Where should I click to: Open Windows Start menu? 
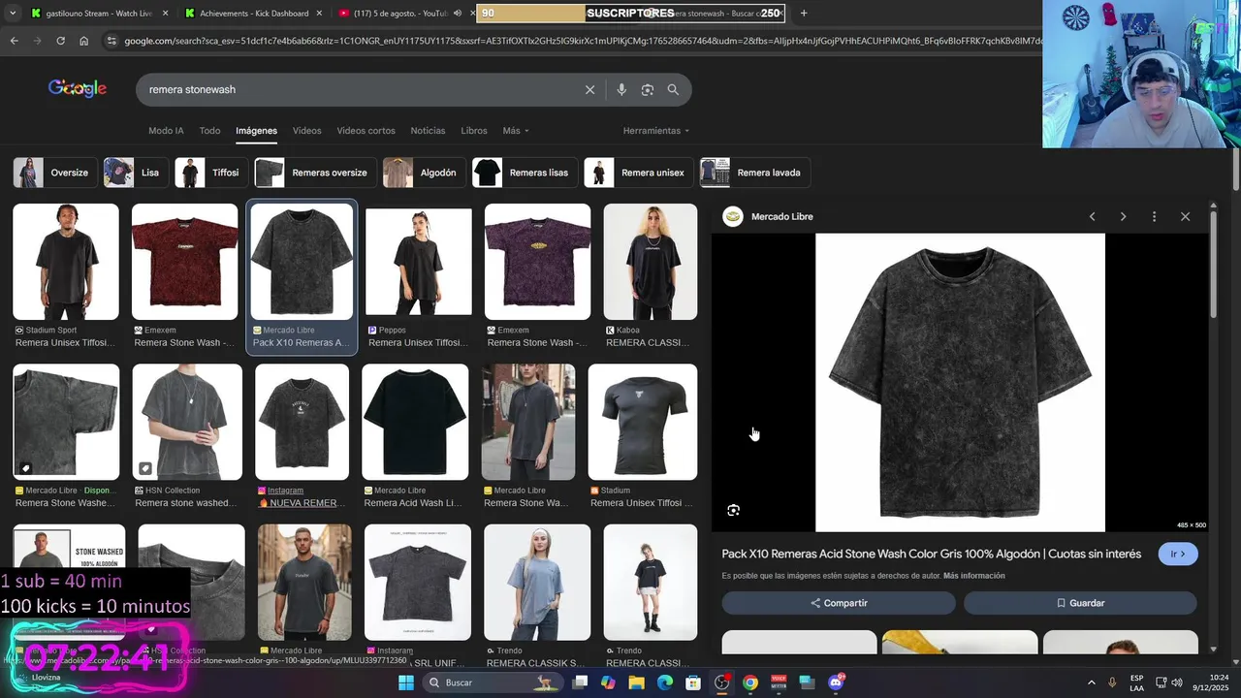pos(406,682)
